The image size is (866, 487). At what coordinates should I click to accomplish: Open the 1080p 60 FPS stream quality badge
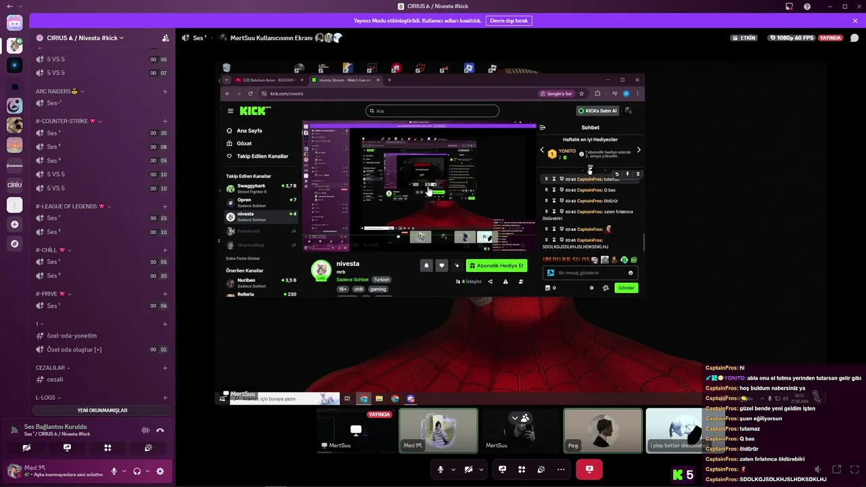pyautogui.click(x=791, y=38)
